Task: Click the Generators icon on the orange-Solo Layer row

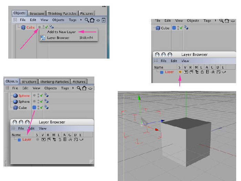Action: pos(213,72)
